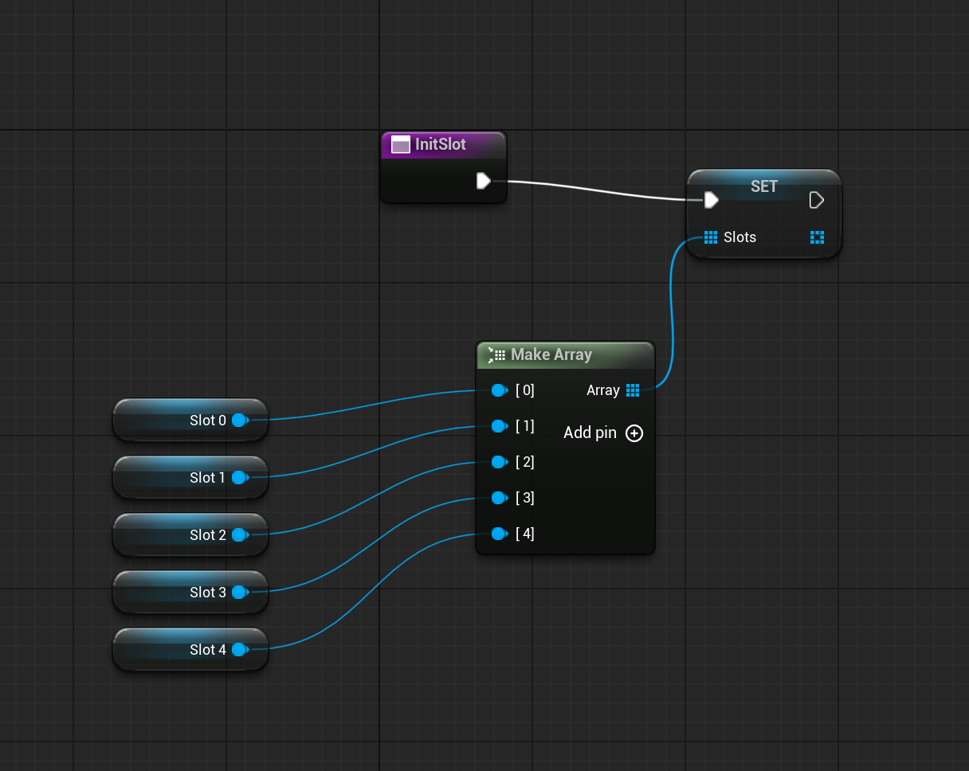
Task: Click the Make Array [3] input pin
Action: [499, 498]
